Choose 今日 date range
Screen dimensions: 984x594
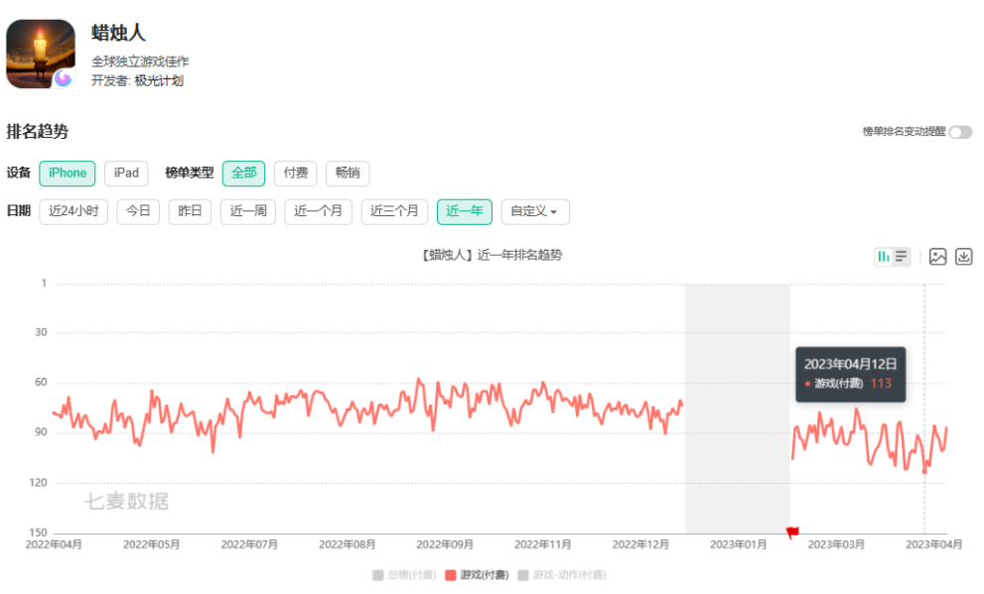(x=138, y=212)
